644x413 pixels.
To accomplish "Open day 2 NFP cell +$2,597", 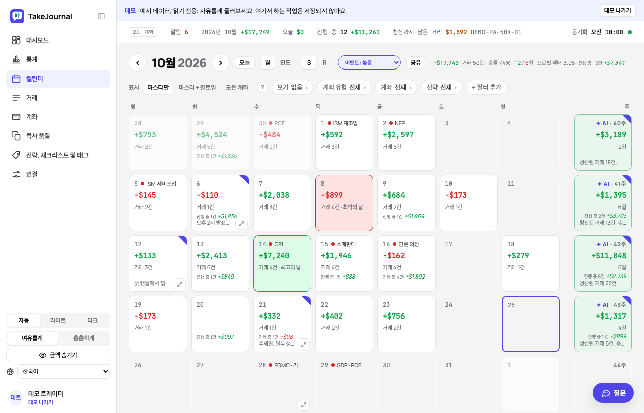I will click(407, 143).
